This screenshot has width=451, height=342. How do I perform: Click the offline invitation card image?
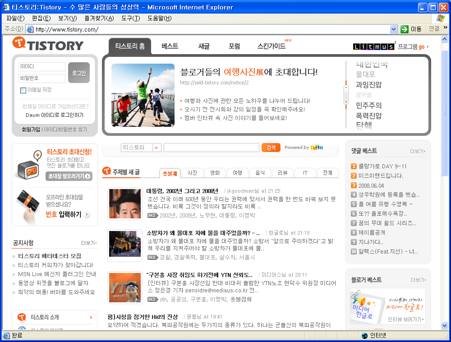tap(28, 206)
